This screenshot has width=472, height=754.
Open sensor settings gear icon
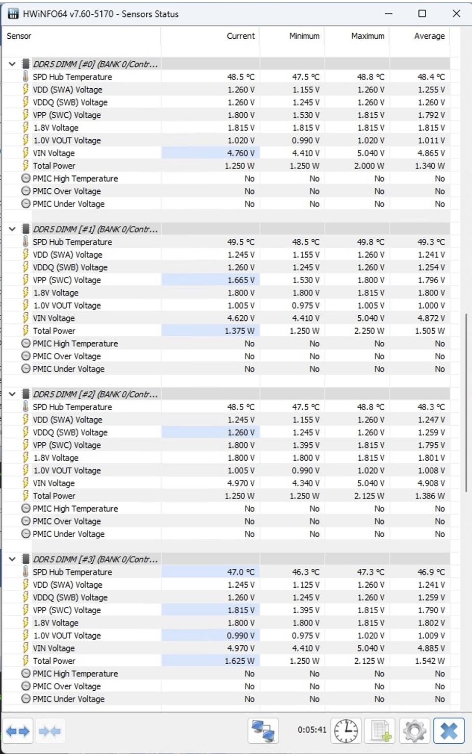[x=414, y=731]
